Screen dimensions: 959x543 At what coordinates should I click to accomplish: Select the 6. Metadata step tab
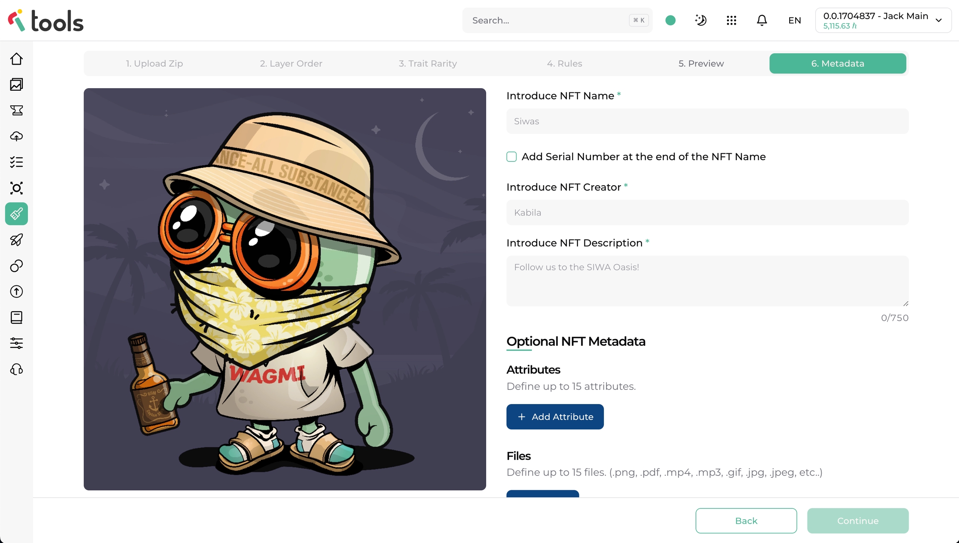(837, 64)
